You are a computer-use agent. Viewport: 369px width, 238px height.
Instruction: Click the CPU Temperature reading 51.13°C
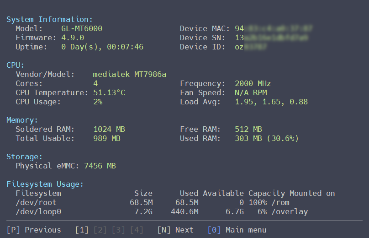(109, 93)
